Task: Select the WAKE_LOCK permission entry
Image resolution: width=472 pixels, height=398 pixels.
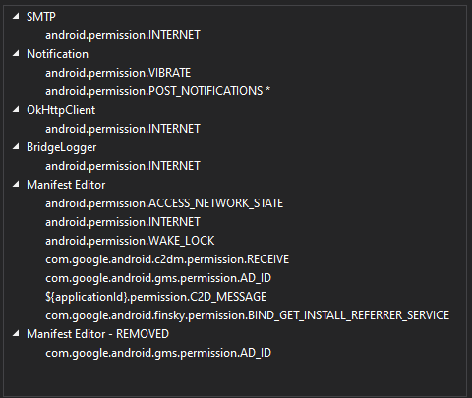Action: (x=130, y=241)
